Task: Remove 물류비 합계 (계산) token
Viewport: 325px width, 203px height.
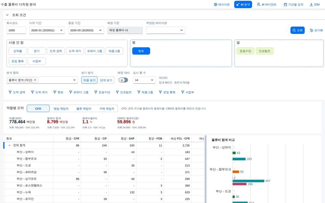Action: point(35,80)
